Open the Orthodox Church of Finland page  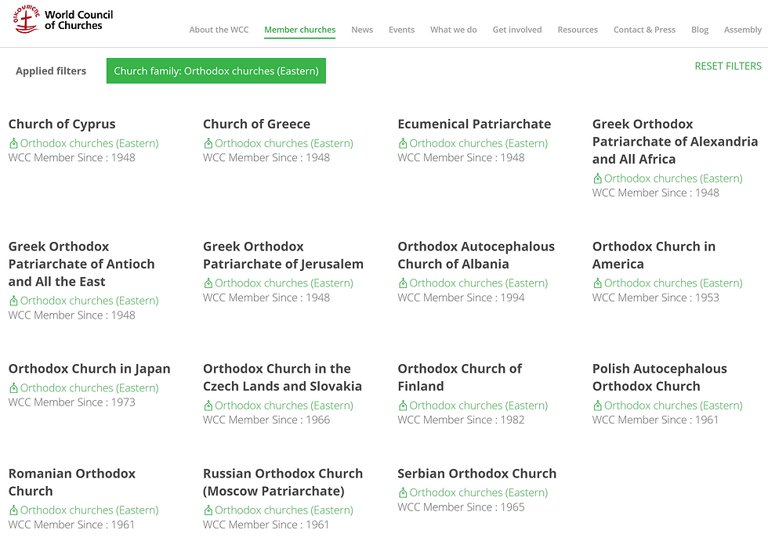459,377
